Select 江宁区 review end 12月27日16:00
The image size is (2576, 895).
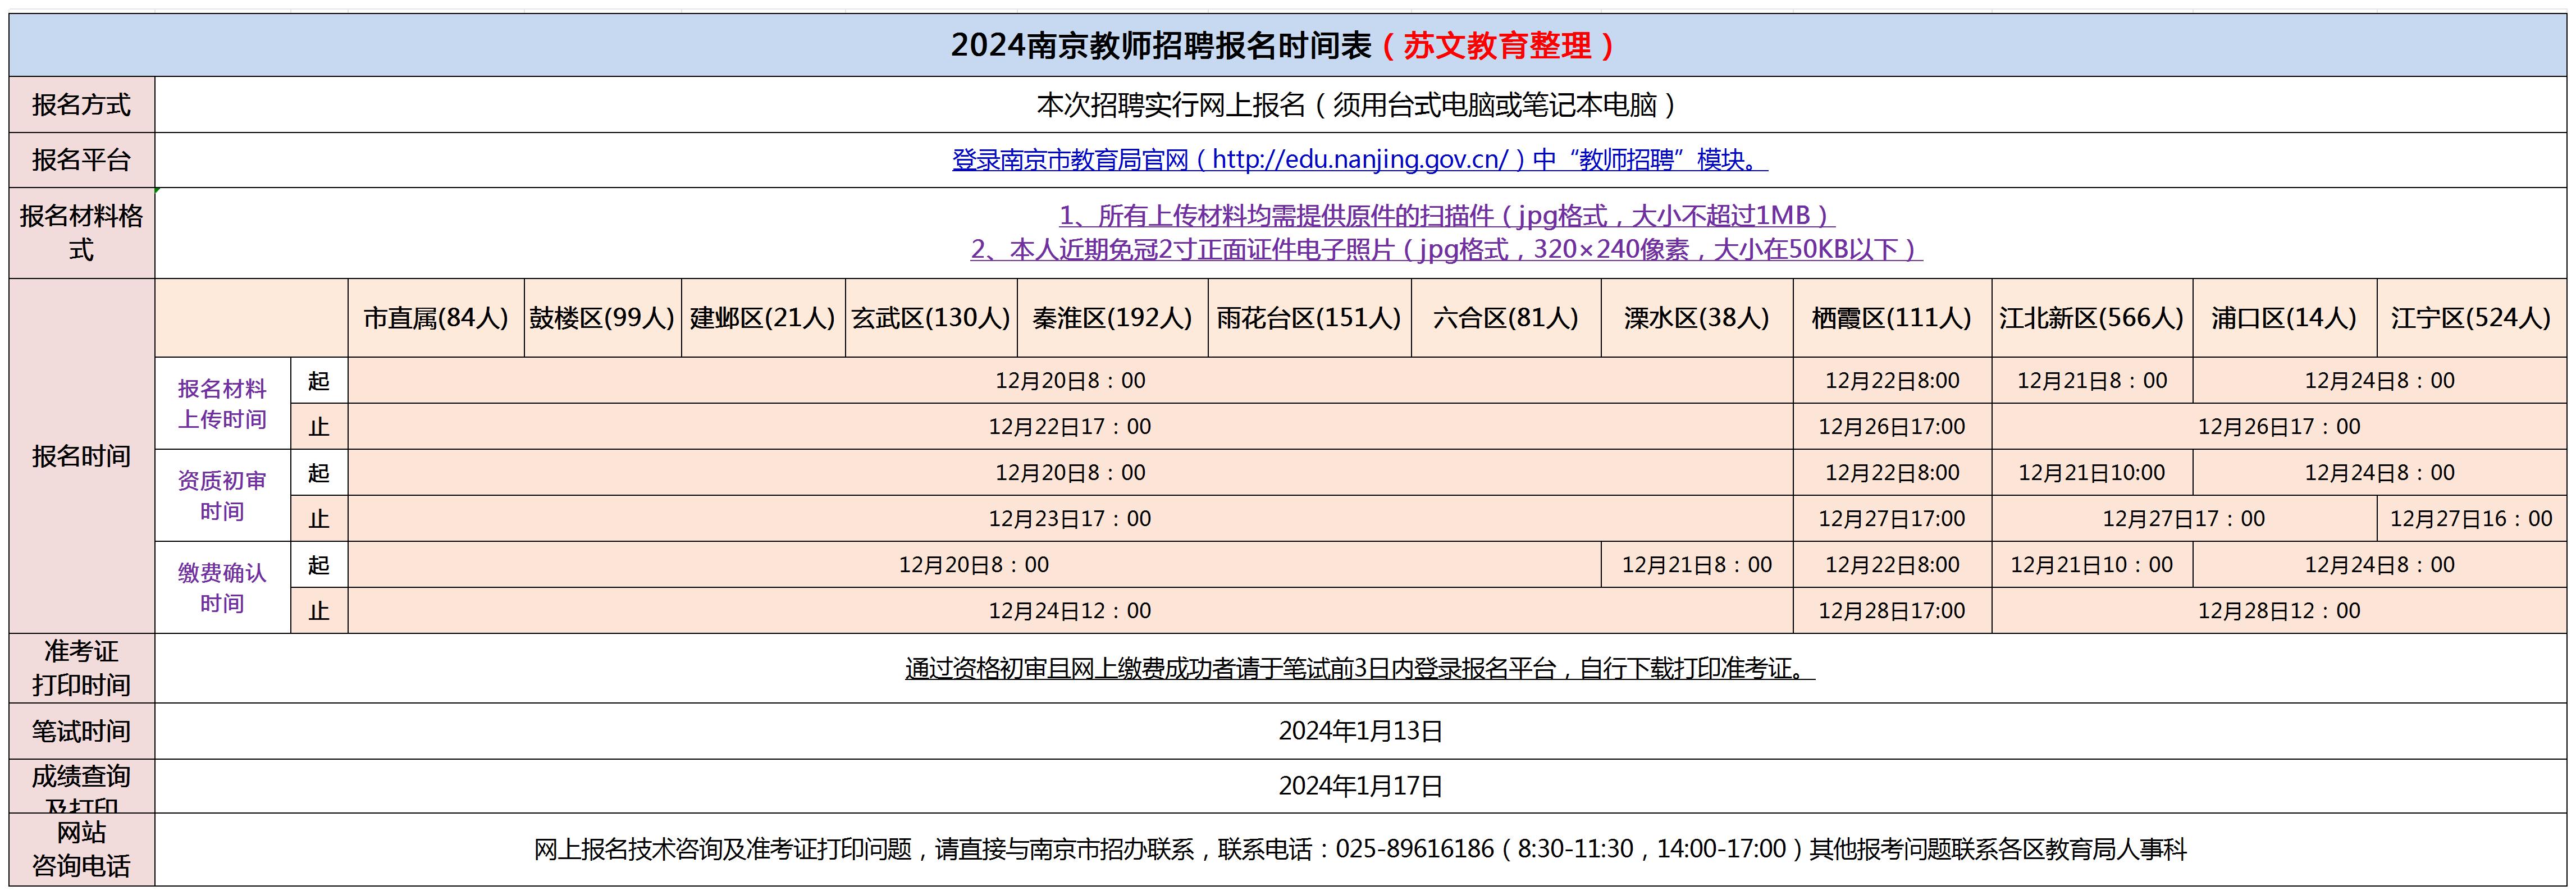(x=2471, y=518)
